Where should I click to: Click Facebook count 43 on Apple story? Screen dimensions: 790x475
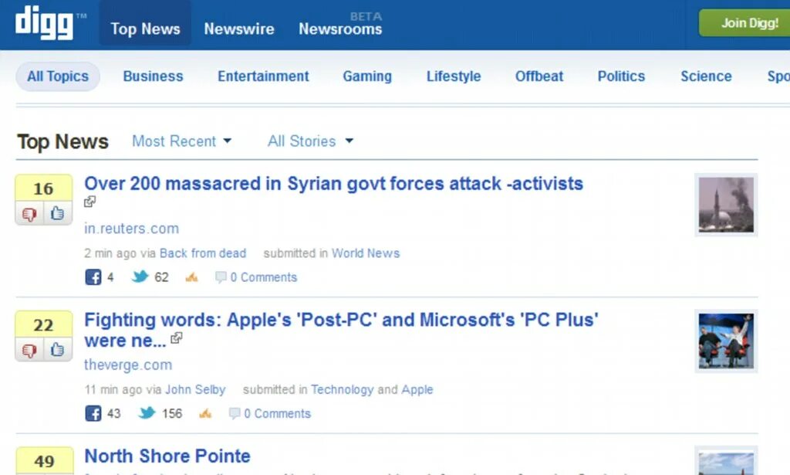point(114,413)
